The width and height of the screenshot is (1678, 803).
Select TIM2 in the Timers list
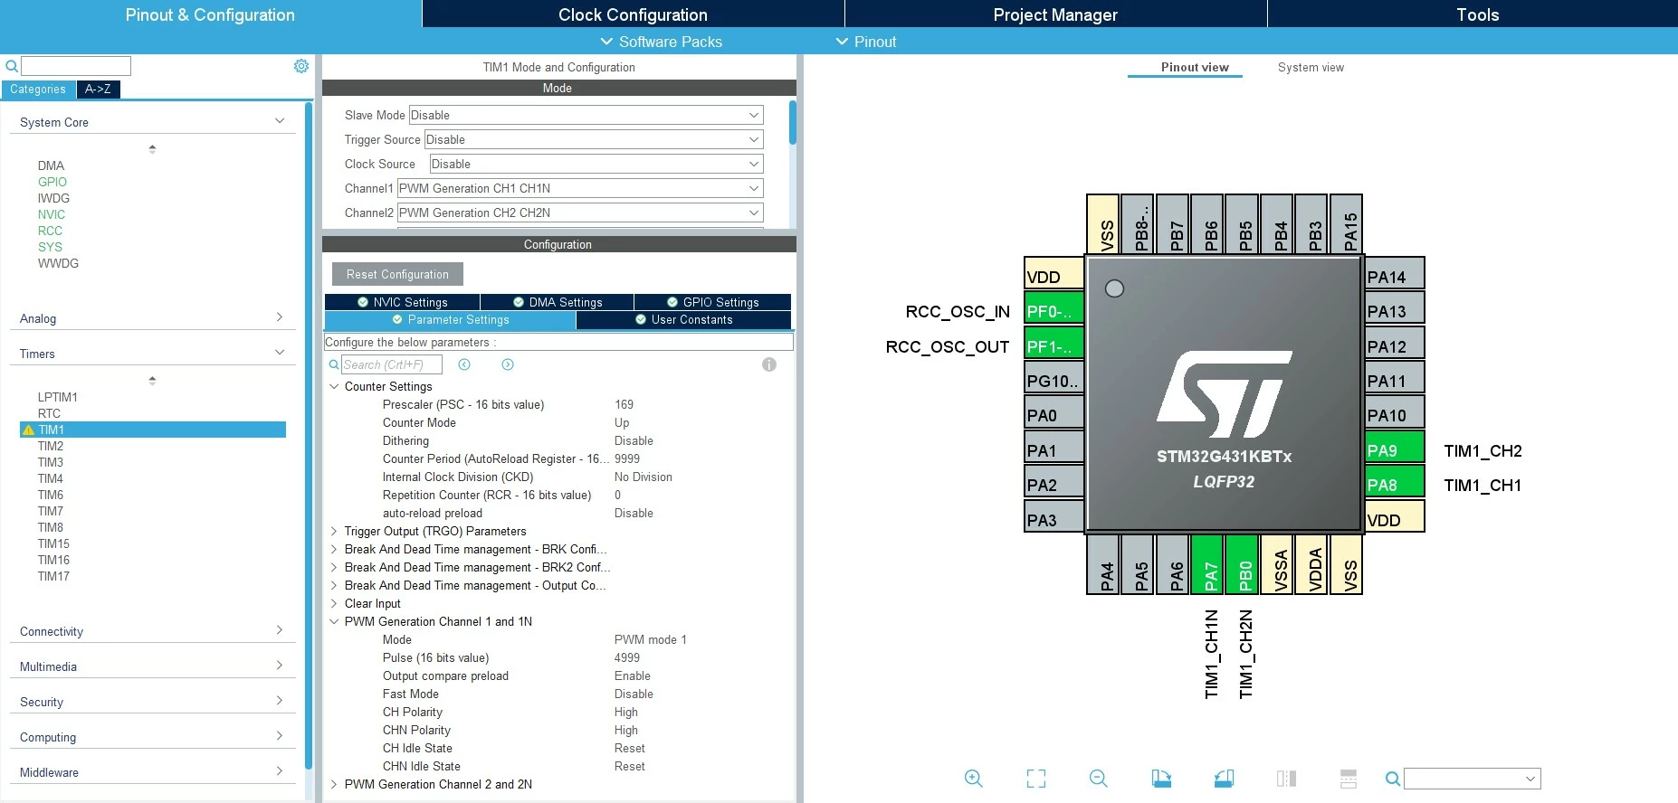[51, 446]
